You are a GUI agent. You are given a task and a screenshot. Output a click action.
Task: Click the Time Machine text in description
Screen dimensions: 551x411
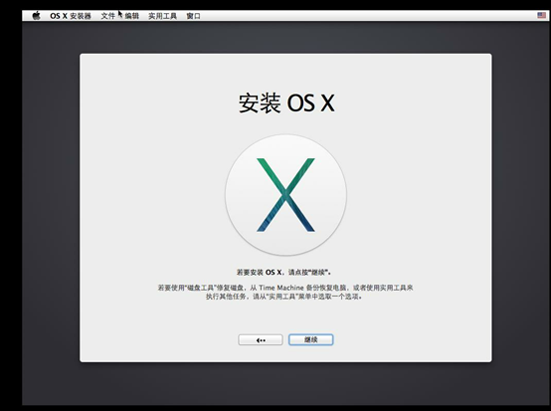pos(281,288)
